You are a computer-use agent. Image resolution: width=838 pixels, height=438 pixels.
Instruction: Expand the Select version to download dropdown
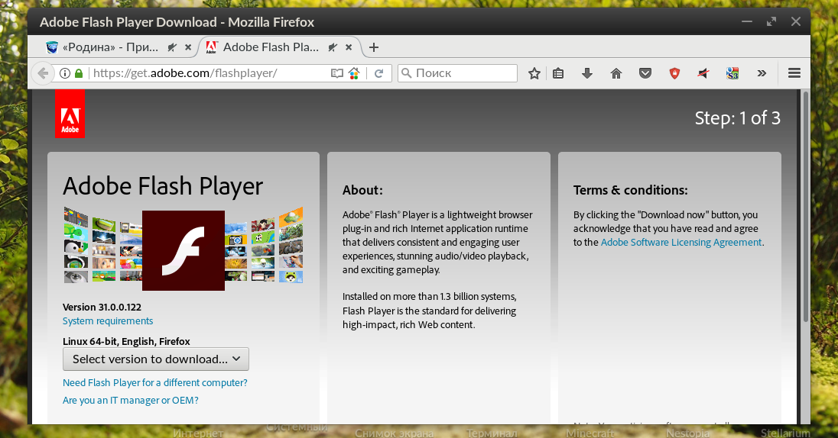(x=155, y=359)
